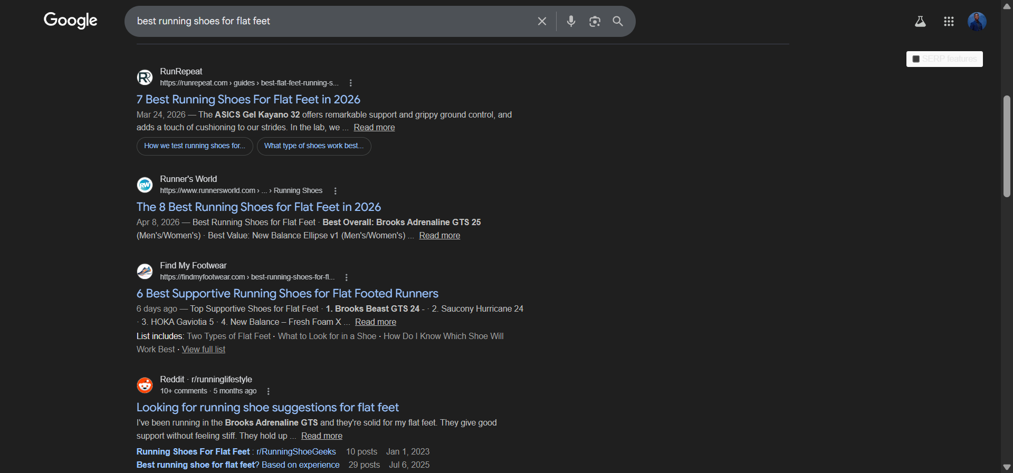1013x473 pixels.
Task: Open the three-dot menu for RunRepeat result
Action: pos(350,83)
